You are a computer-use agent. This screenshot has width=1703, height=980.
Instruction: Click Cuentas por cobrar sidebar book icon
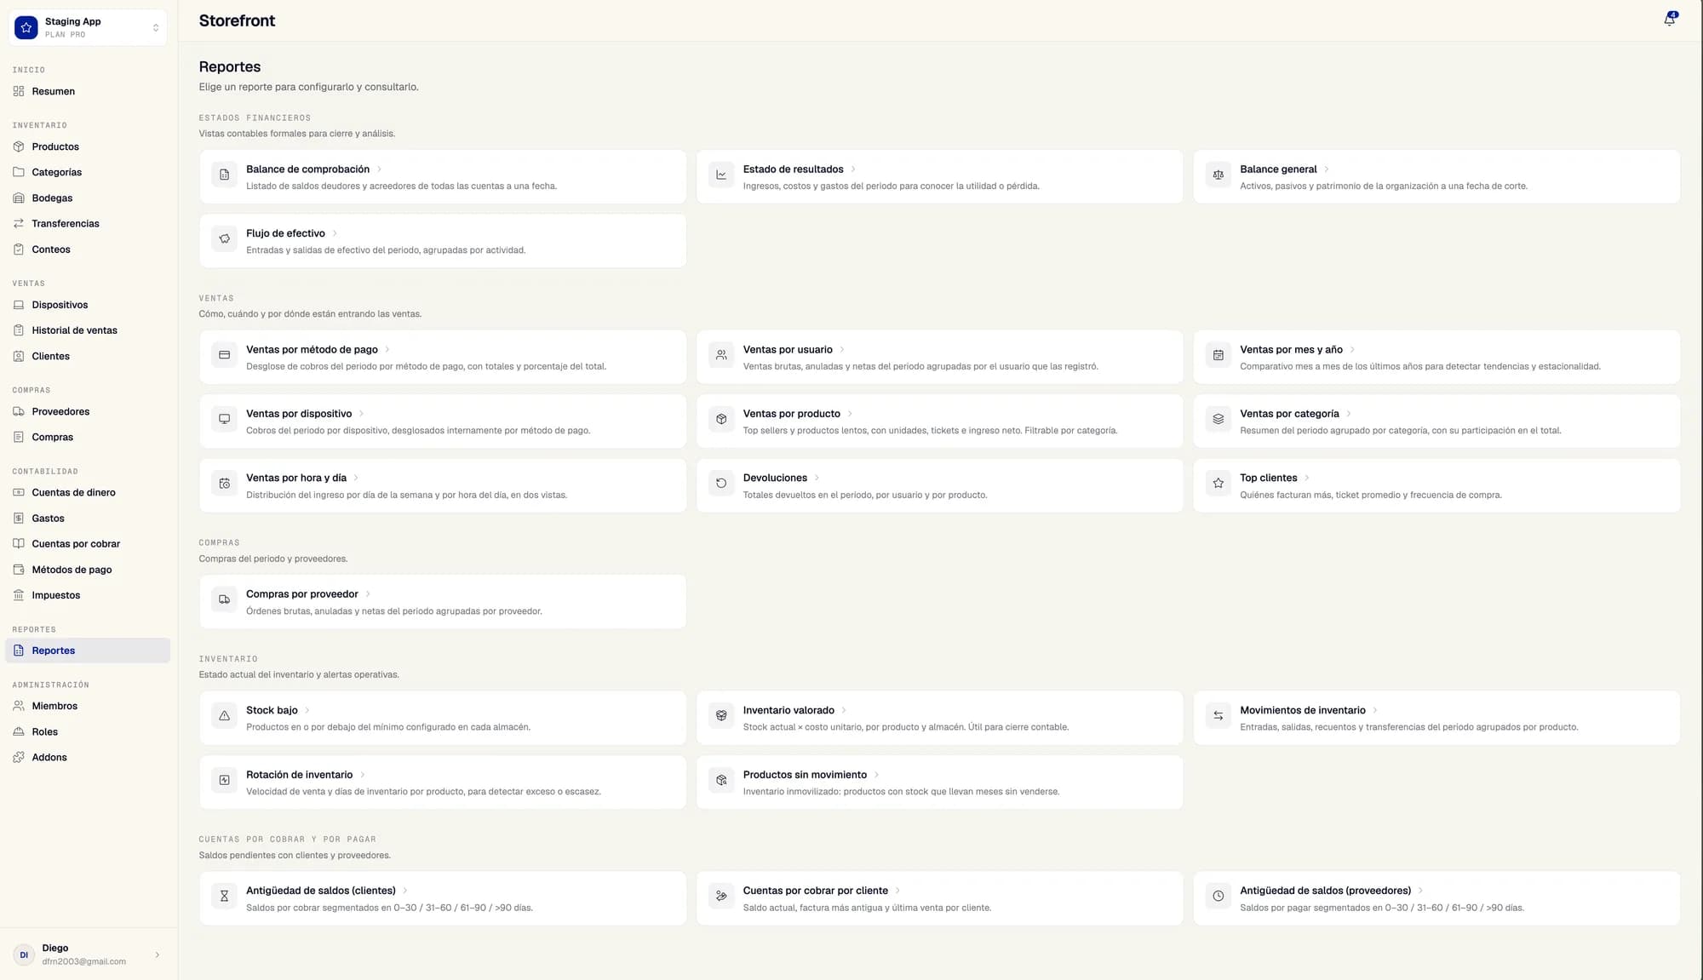[x=19, y=543]
